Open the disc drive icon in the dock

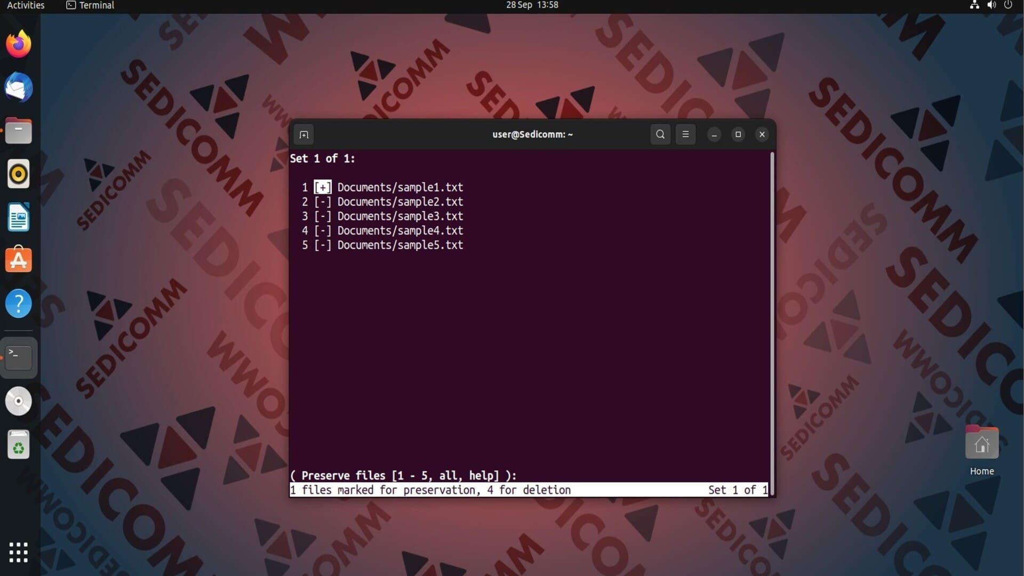(19, 401)
